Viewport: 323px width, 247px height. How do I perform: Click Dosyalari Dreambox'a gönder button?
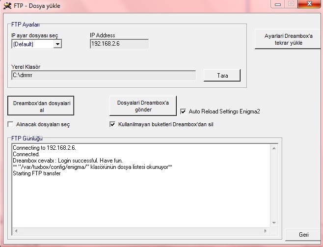click(143, 106)
